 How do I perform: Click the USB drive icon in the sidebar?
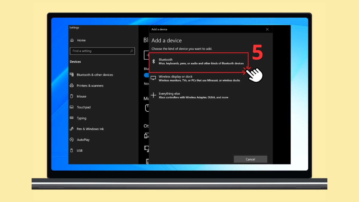click(72, 150)
